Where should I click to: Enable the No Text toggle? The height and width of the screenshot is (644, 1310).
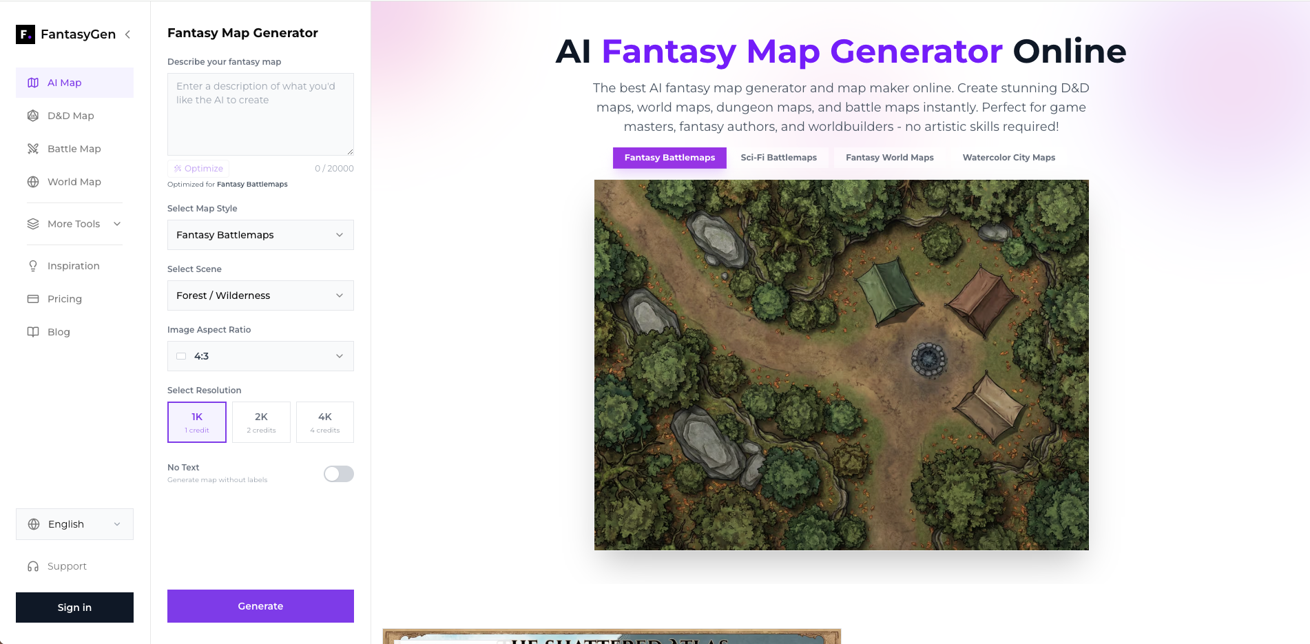tap(338, 474)
